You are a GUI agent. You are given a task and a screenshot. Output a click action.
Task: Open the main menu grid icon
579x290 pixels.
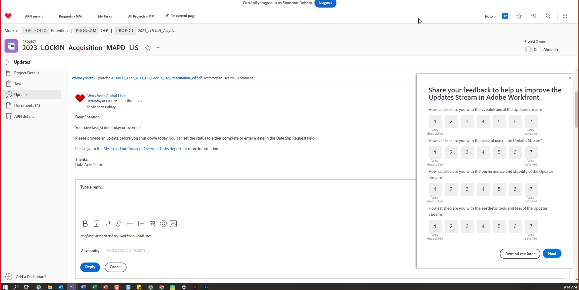tap(565, 16)
